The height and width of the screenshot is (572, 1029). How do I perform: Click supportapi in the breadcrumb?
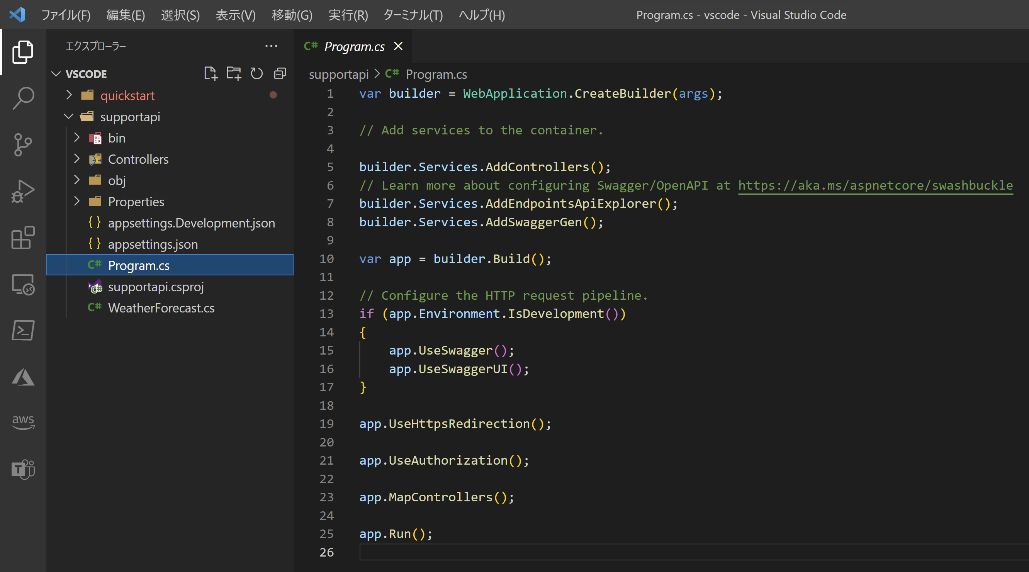pos(339,74)
